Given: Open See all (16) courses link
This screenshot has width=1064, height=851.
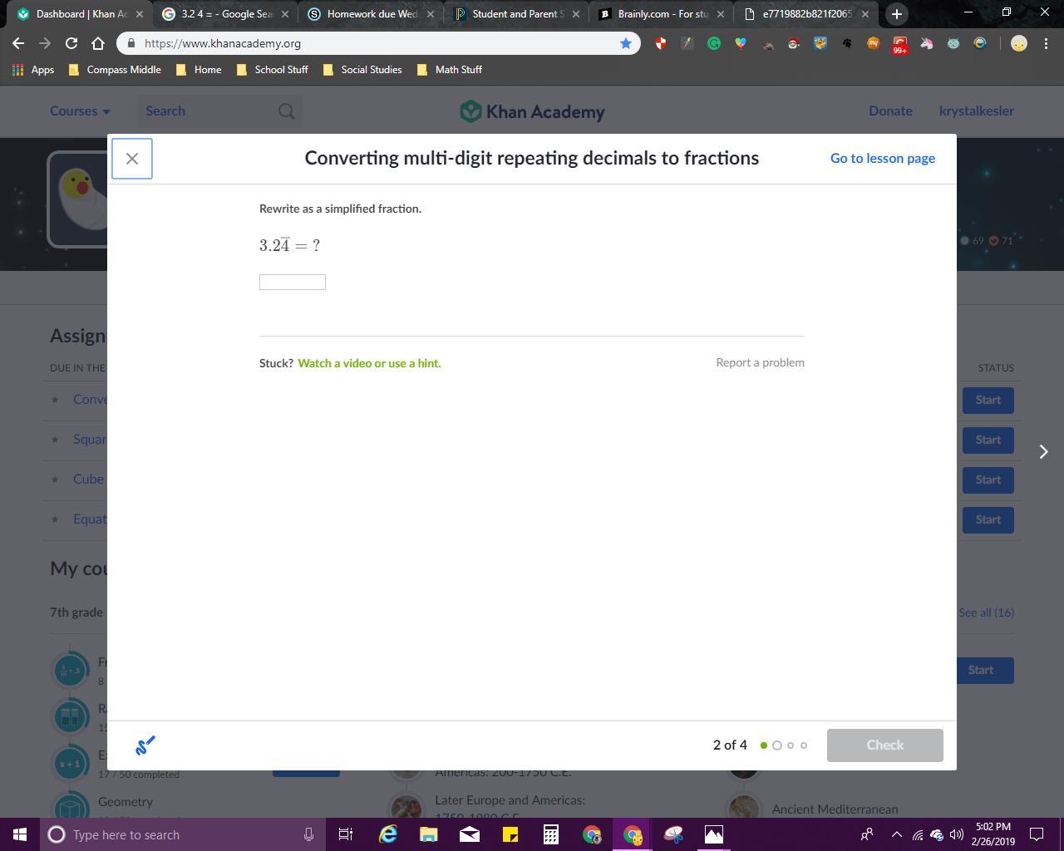Looking at the screenshot, I should [986, 612].
